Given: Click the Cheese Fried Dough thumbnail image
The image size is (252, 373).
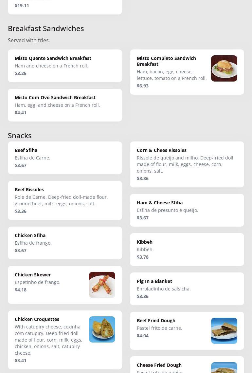Looking at the screenshot, I should (x=224, y=368).
